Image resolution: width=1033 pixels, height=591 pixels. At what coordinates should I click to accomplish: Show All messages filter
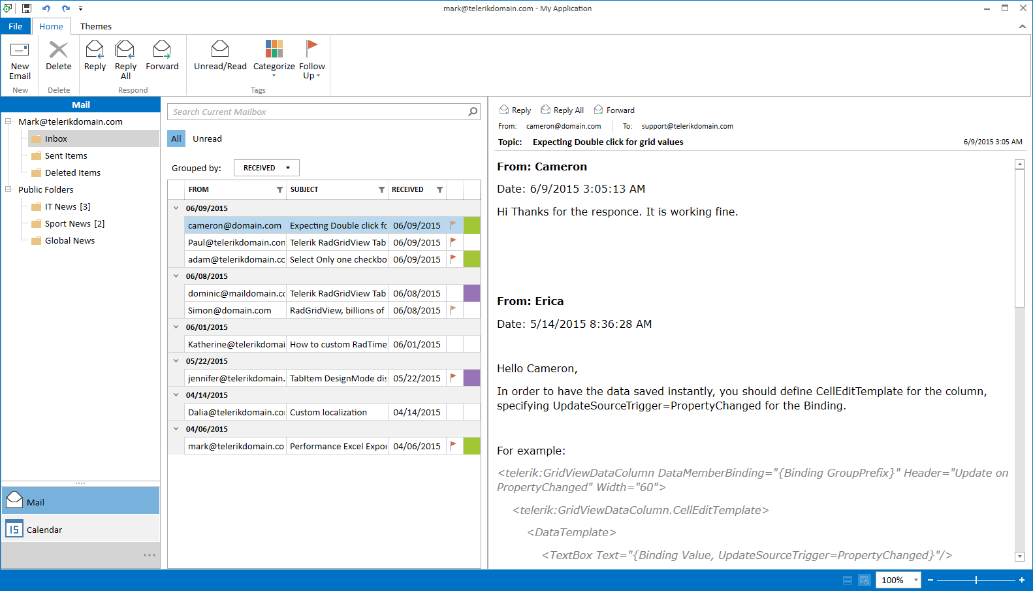176,138
